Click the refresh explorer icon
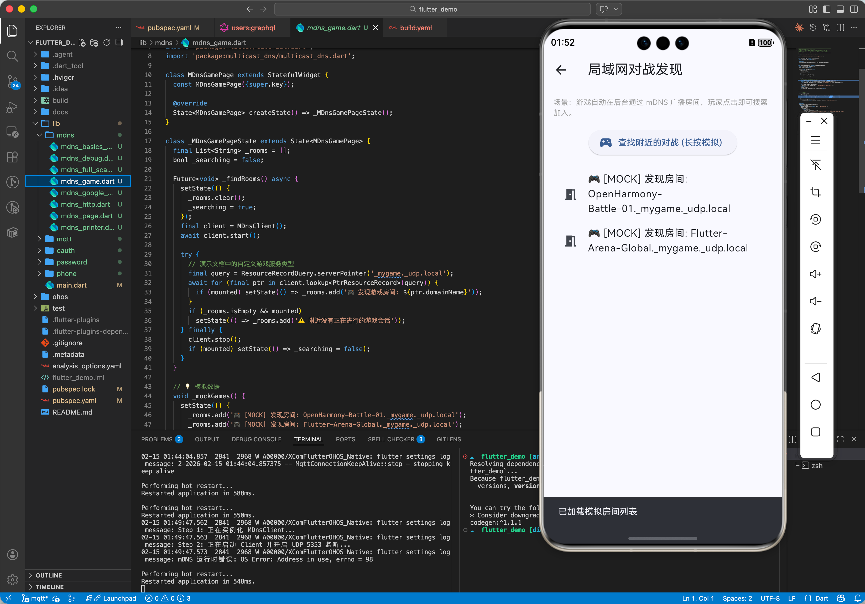The width and height of the screenshot is (865, 604). tap(107, 43)
